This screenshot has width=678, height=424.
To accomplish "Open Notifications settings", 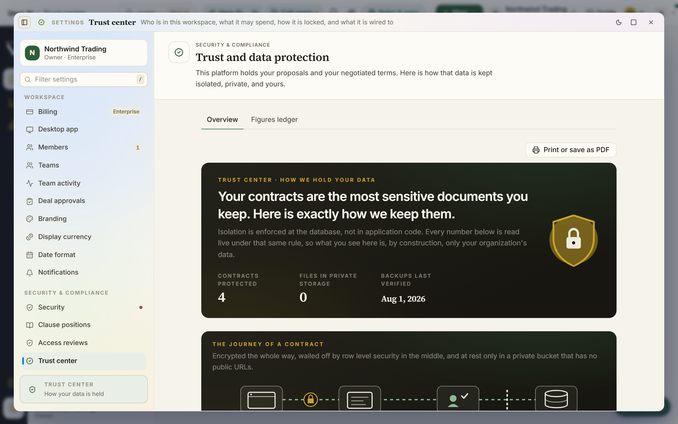I will click(84, 272).
